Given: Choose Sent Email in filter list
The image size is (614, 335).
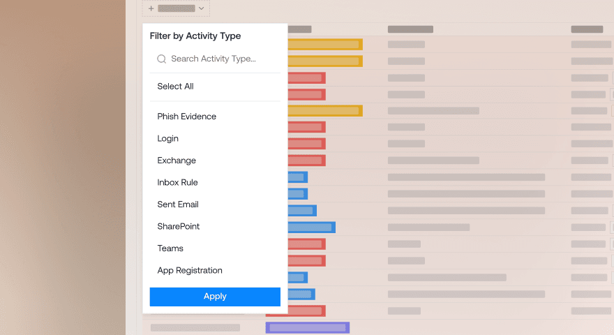Looking at the screenshot, I should click(x=178, y=204).
